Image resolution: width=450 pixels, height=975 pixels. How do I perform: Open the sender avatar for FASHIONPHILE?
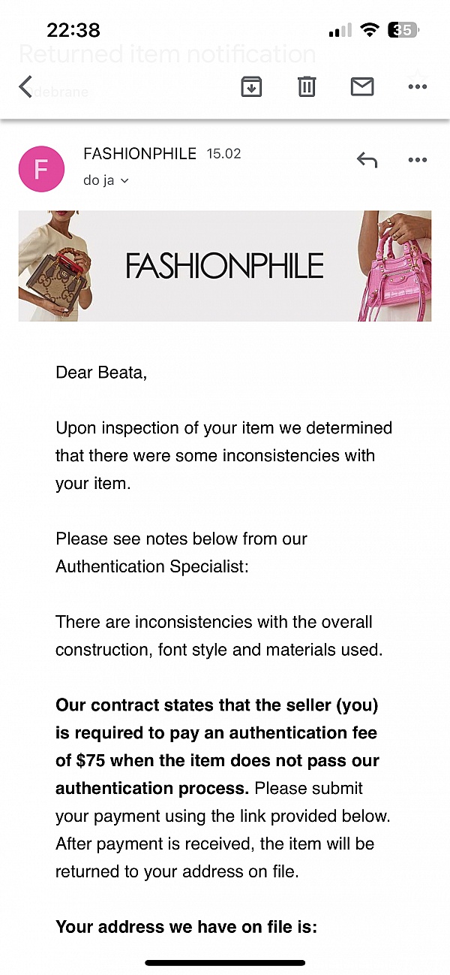pos(41,169)
